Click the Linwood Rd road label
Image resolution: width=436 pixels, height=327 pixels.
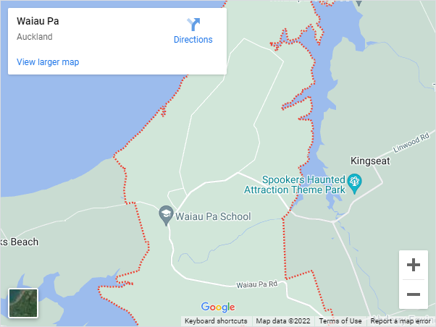411,143
